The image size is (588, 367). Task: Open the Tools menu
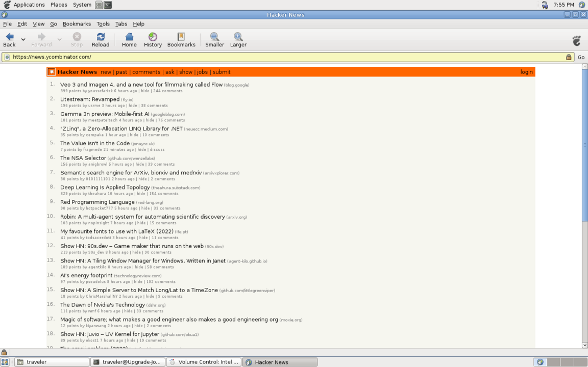103,23
